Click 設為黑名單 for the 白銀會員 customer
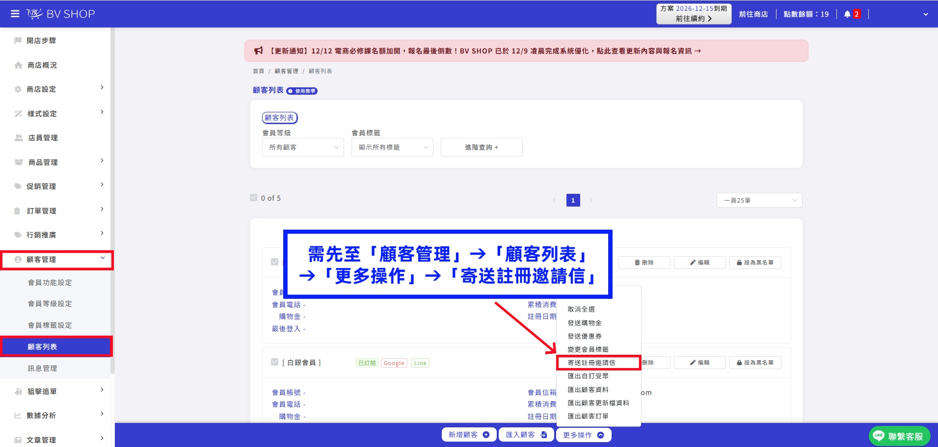The image size is (938, 447). pos(755,363)
